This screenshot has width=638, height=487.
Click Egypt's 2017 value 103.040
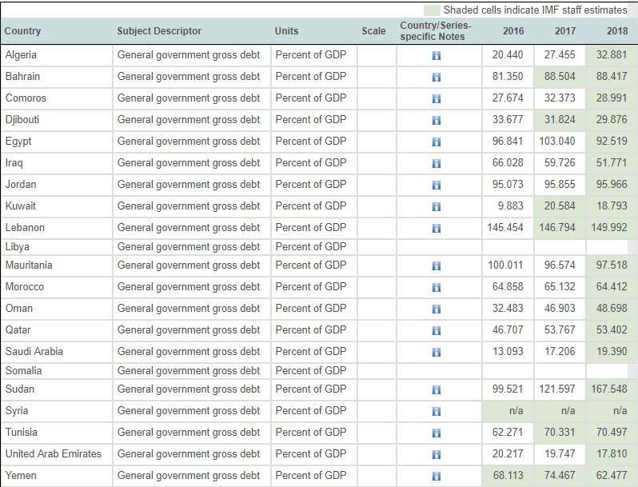[557, 141]
